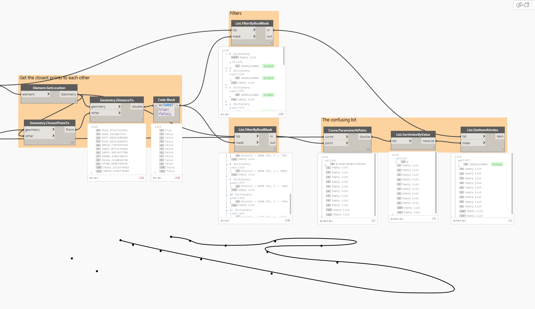535x309 pixels.
Task: Click value 0.0281303017570254 in parameter preview
Action: 350,164
